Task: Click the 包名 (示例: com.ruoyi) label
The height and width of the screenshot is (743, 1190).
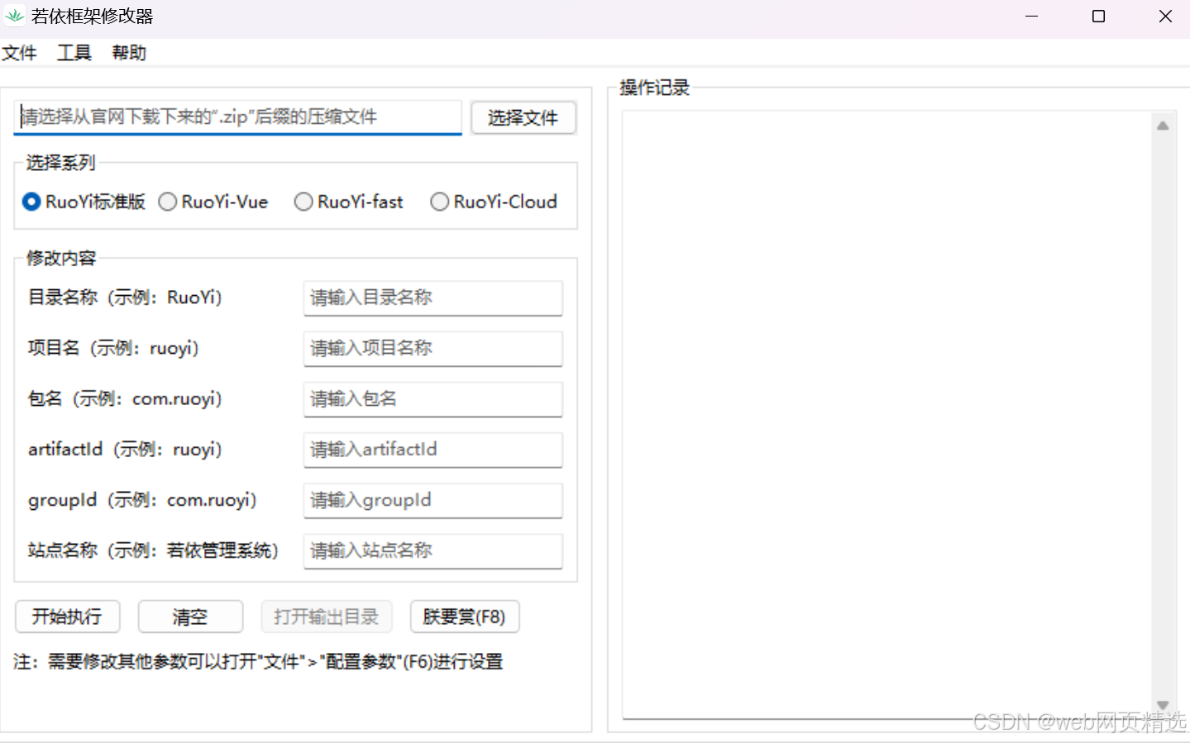Action: pyautogui.click(x=126, y=399)
